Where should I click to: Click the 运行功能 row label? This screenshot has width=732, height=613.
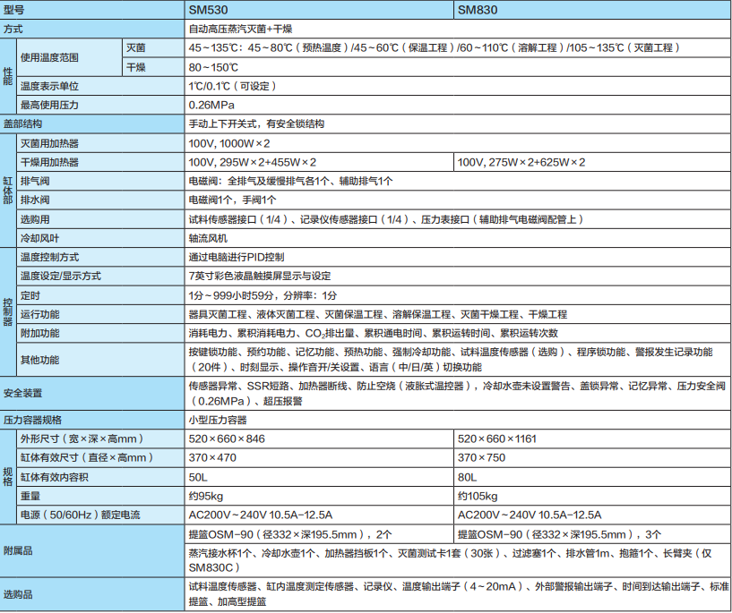40,314
